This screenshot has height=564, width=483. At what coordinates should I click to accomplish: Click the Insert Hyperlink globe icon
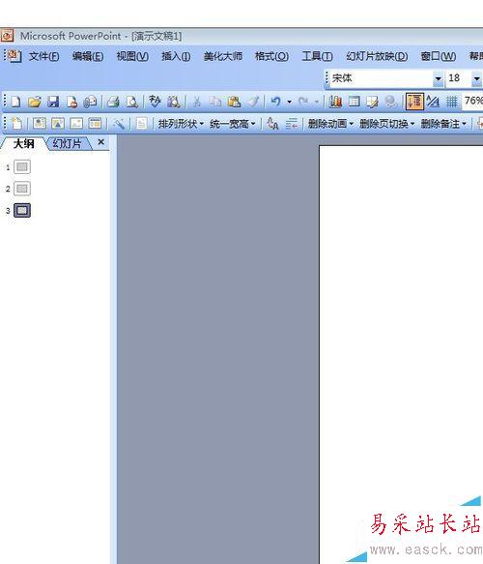pos(391,102)
